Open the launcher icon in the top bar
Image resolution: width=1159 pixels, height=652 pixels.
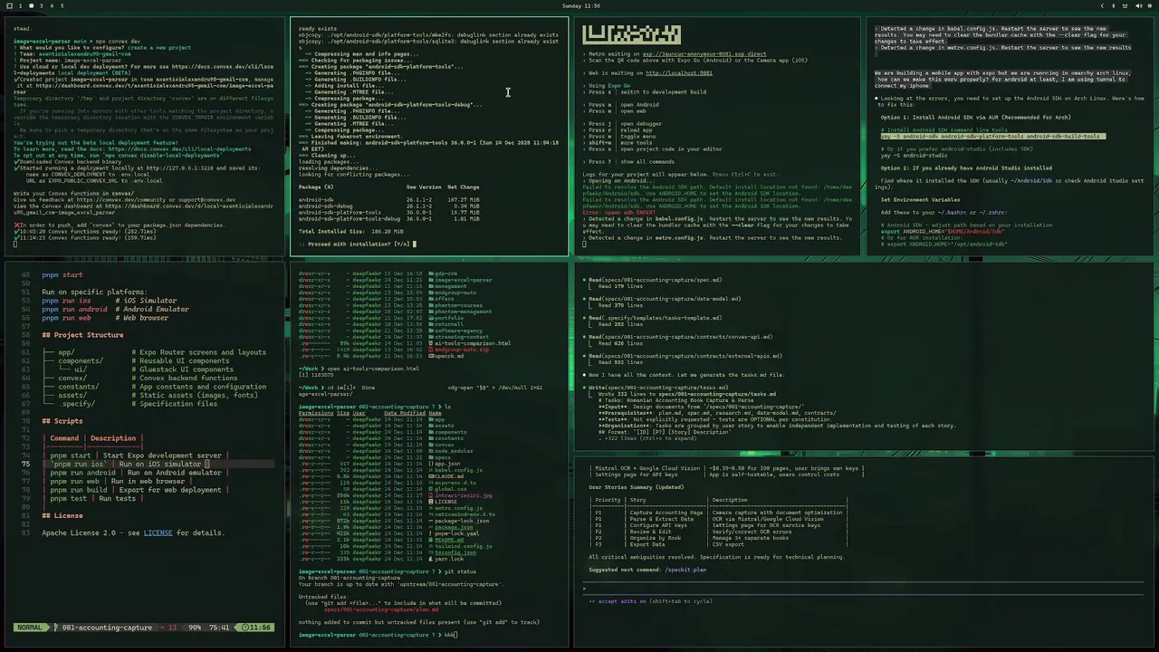pyautogui.click(x=7, y=5)
